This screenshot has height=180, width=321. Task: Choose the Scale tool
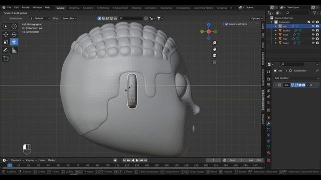click(6, 42)
